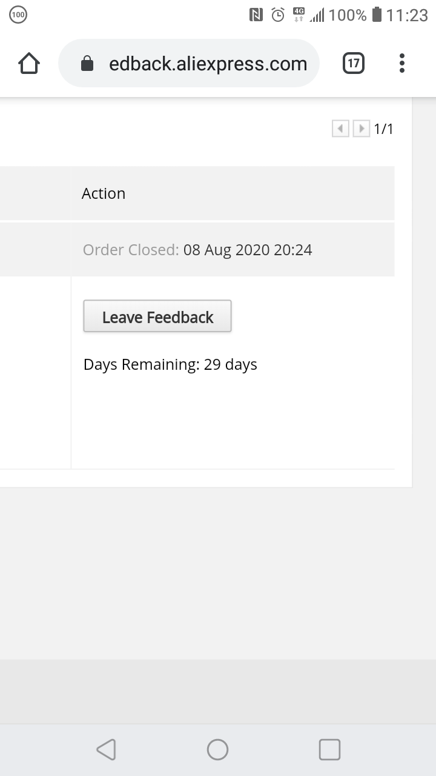The width and height of the screenshot is (436, 776).
Task: Tap the NFC status bar icon
Action: point(256,15)
